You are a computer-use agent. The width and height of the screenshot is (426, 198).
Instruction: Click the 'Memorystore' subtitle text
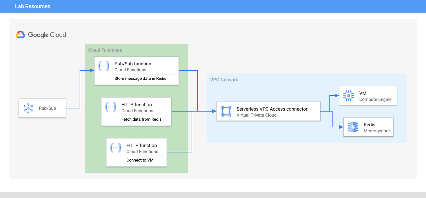[377, 131]
